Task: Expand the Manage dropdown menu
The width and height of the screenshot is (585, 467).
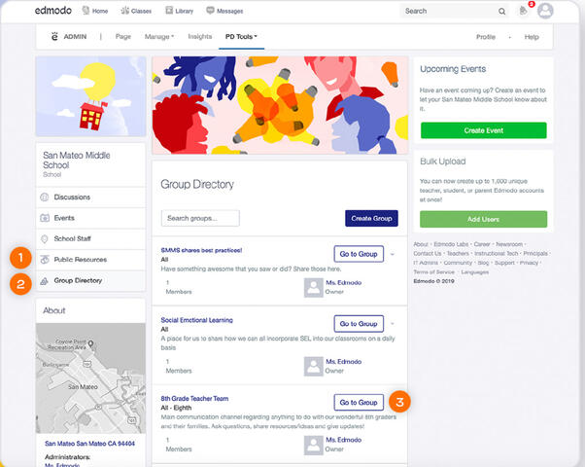Action: pos(159,36)
